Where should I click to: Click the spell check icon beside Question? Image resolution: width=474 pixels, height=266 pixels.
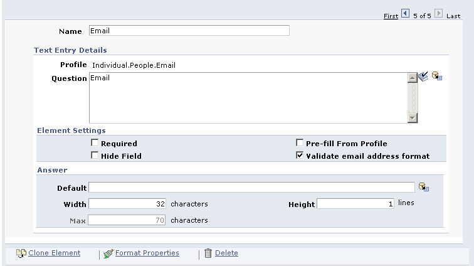[x=423, y=77]
